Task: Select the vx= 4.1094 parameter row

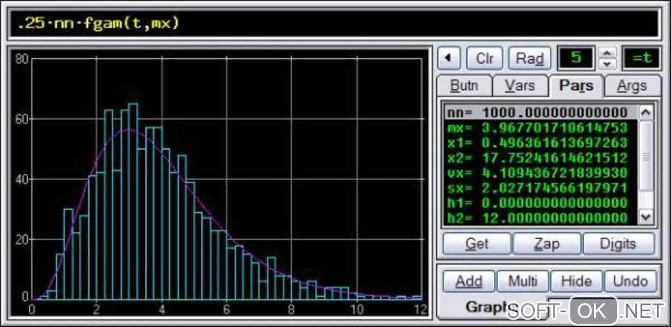Action: 541,173
